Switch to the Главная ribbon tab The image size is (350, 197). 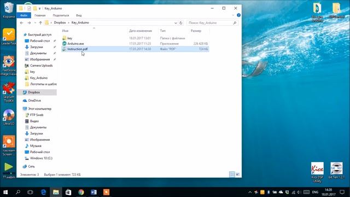[x=40, y=15]
